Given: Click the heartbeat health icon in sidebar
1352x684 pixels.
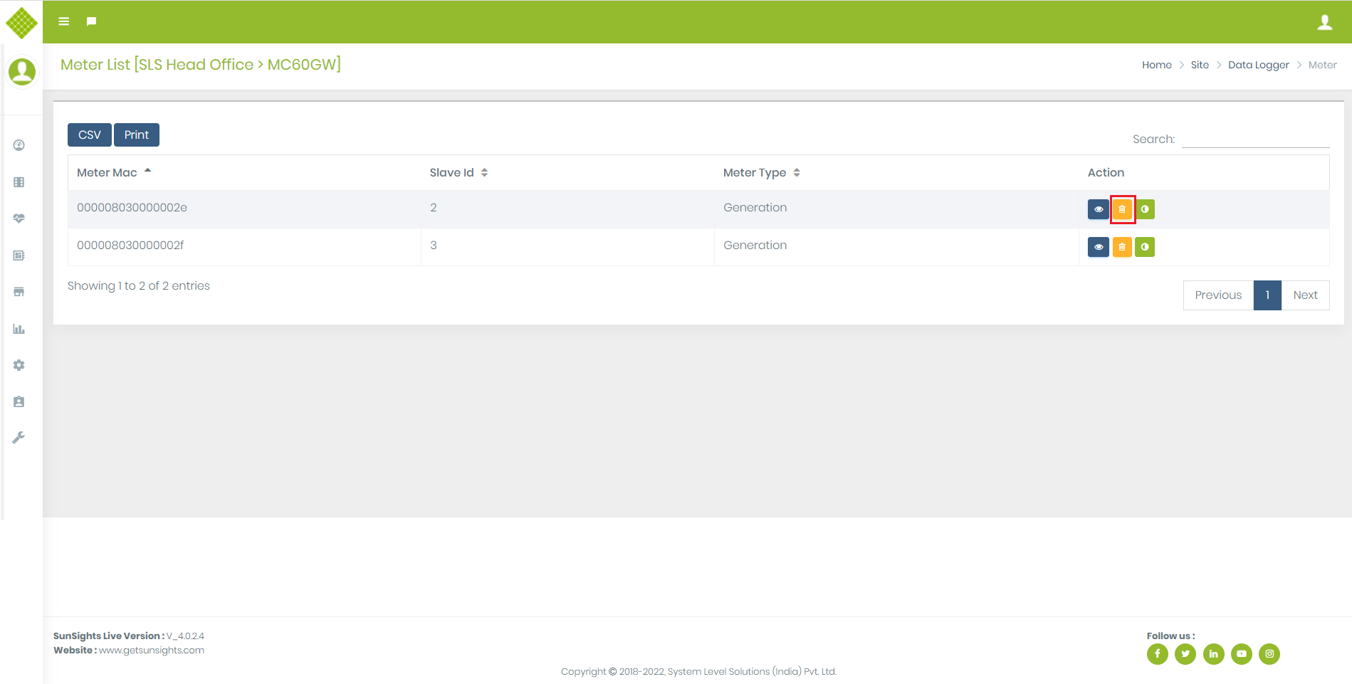Looking at the screenshot, I should coord(19,219).
